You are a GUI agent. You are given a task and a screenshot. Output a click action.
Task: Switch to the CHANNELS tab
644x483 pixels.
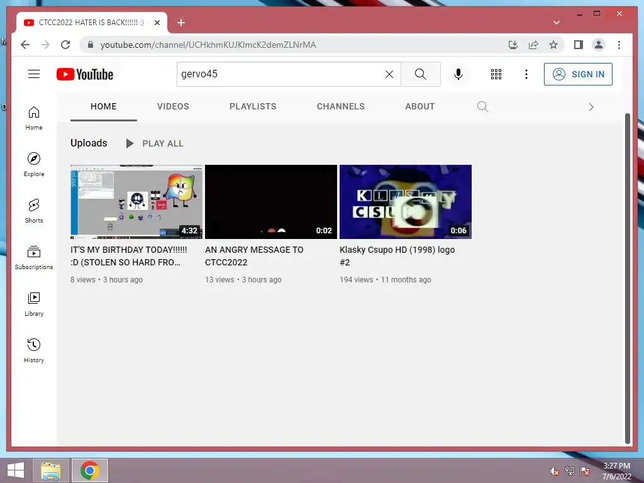(x=340, y=106)
